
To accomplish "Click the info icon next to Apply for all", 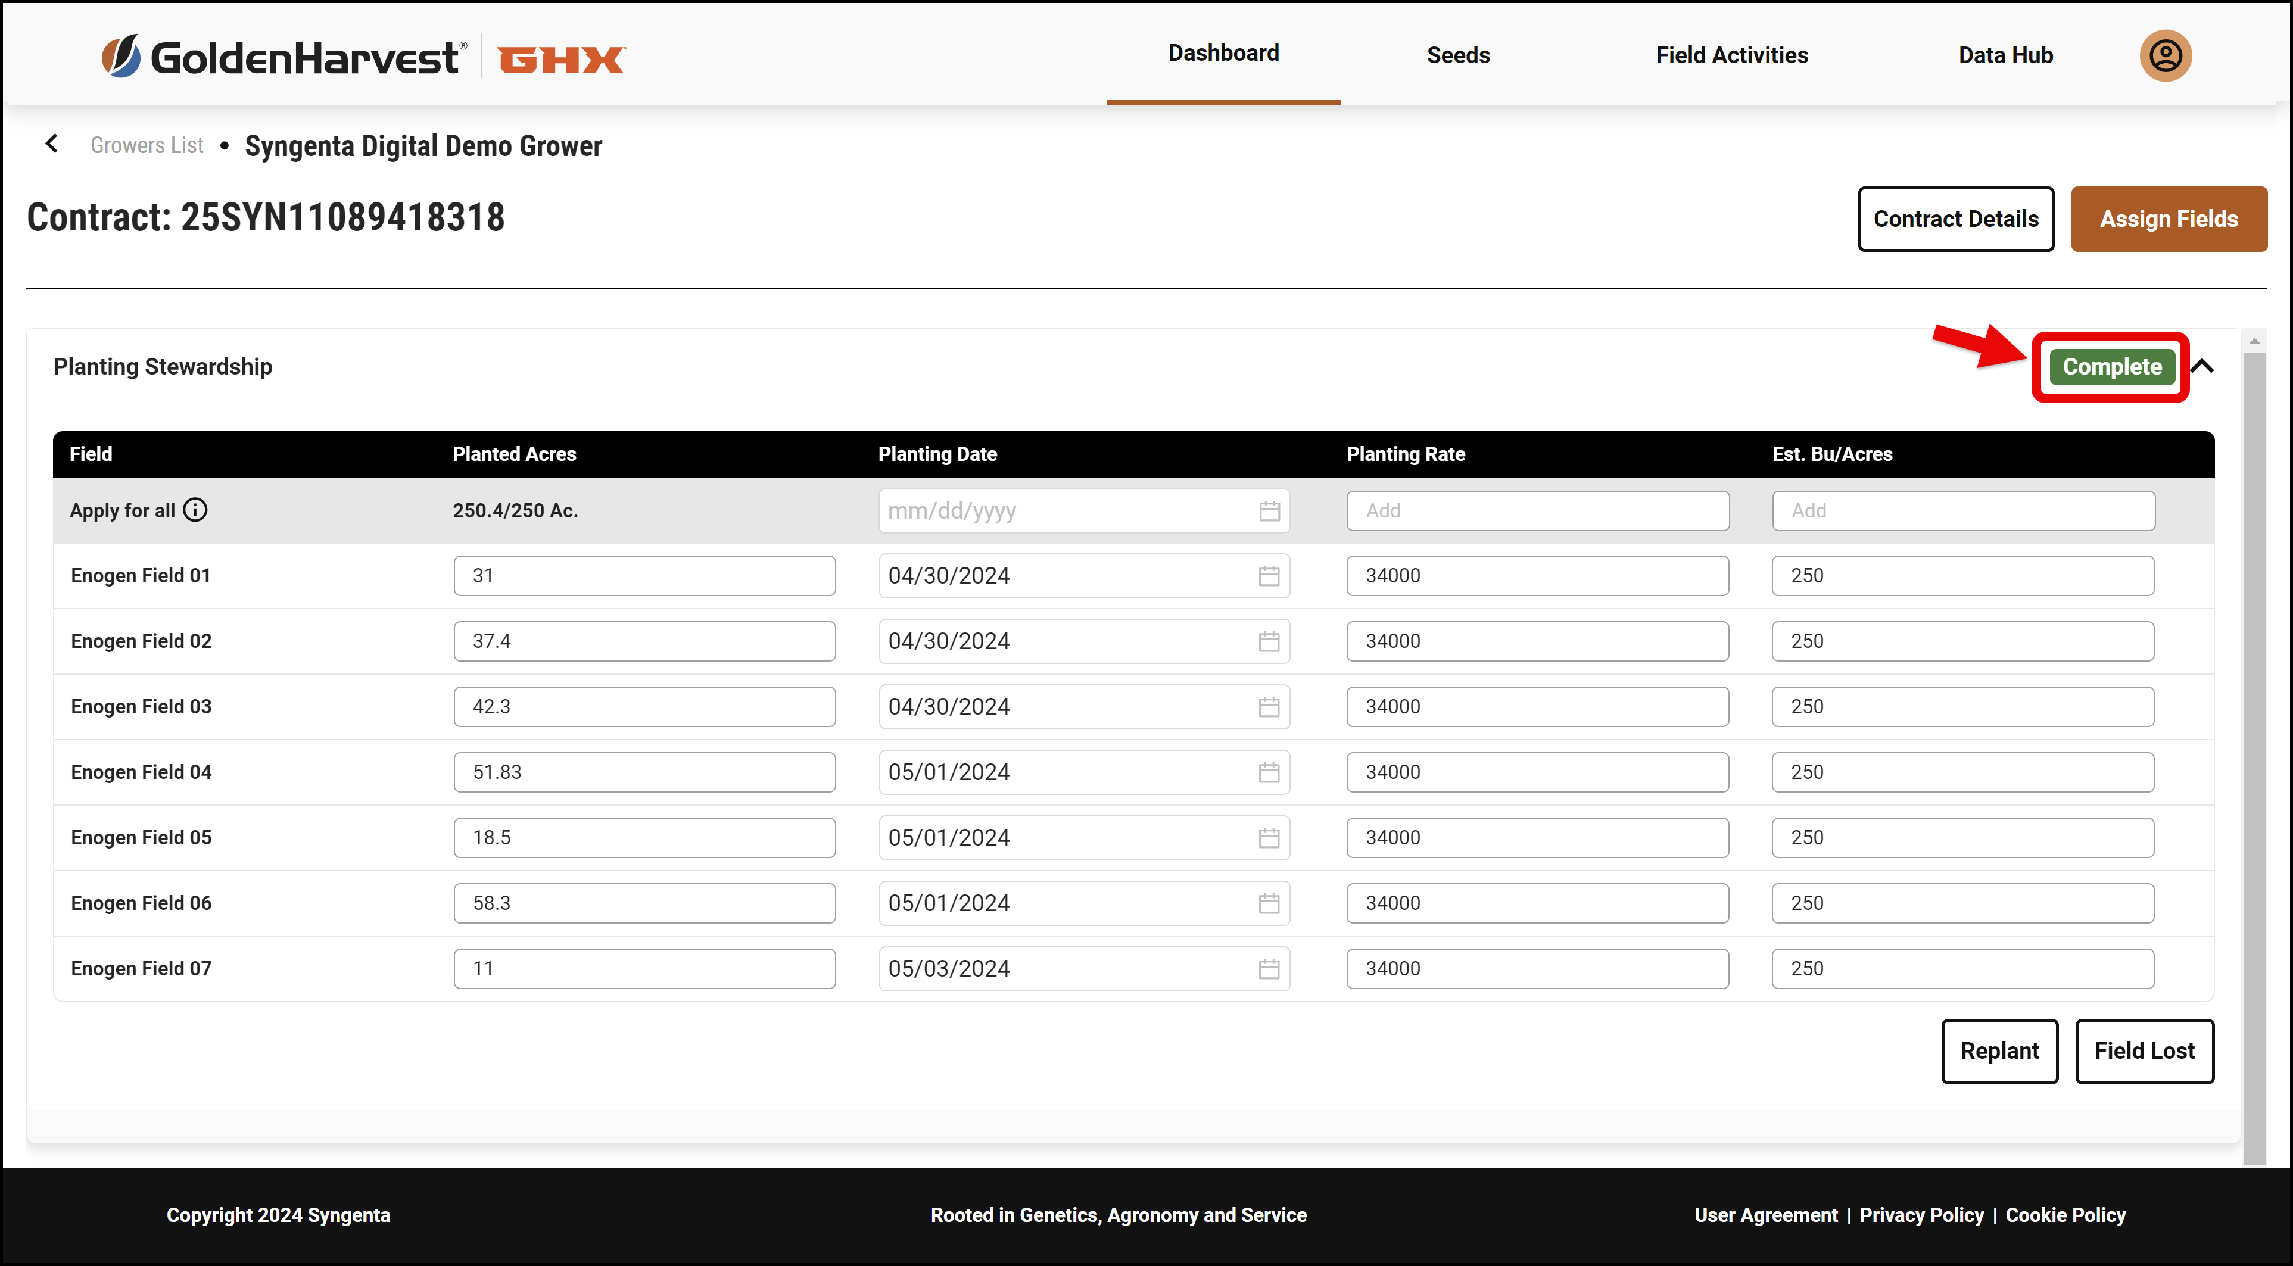I will (195, 510).
